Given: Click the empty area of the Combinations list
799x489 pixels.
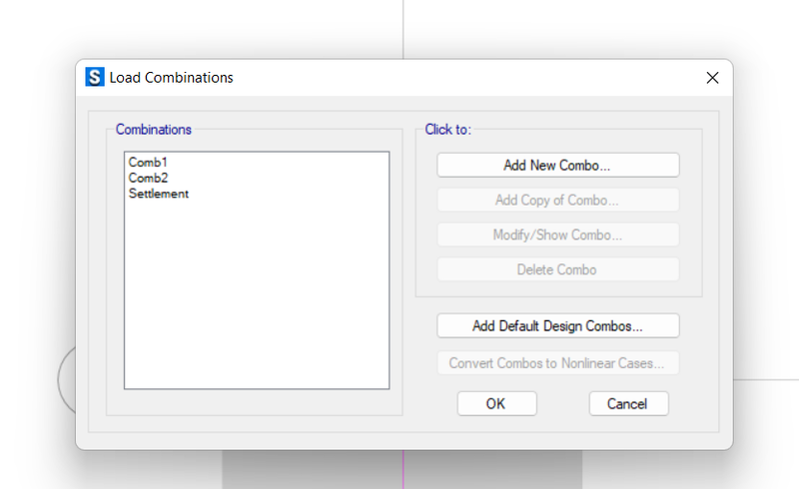Looking at the screenshot, I should [256, 299].
